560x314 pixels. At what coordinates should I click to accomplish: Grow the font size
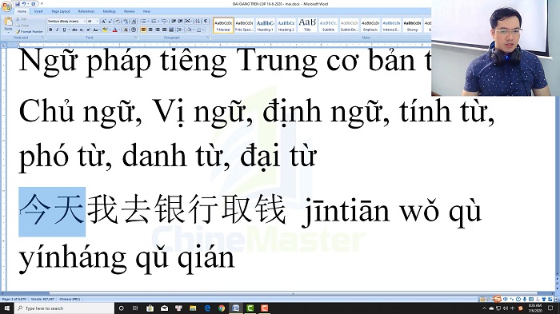(x=103, y=22)
